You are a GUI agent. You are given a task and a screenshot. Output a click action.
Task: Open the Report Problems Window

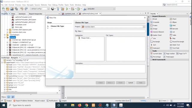pos(23,101)
